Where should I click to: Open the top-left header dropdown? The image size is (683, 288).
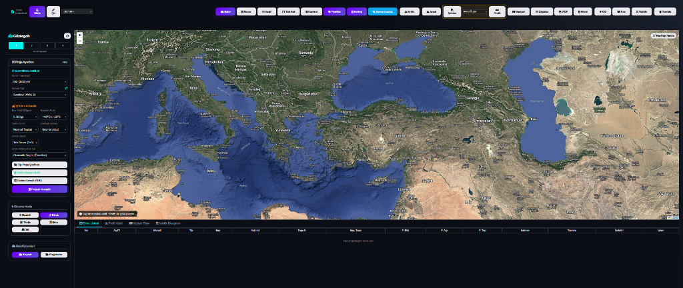click(77, 11)
